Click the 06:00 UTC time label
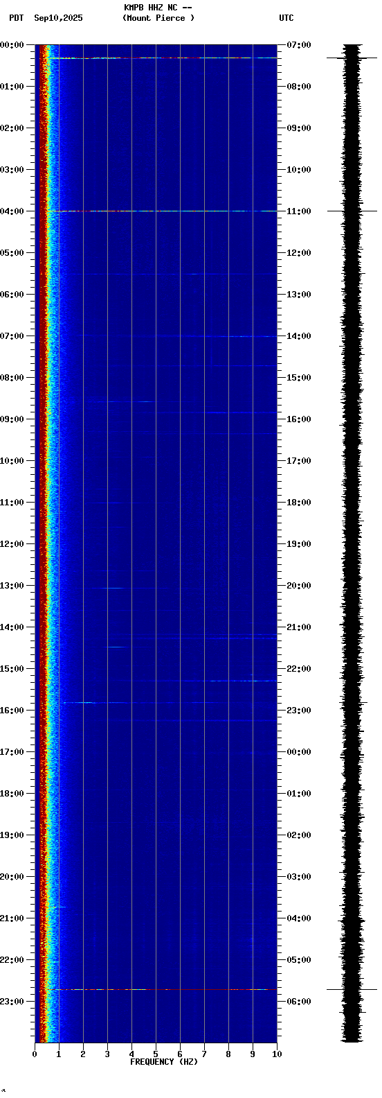Viewport: 382px width, 1098px height. [298, 1001]
